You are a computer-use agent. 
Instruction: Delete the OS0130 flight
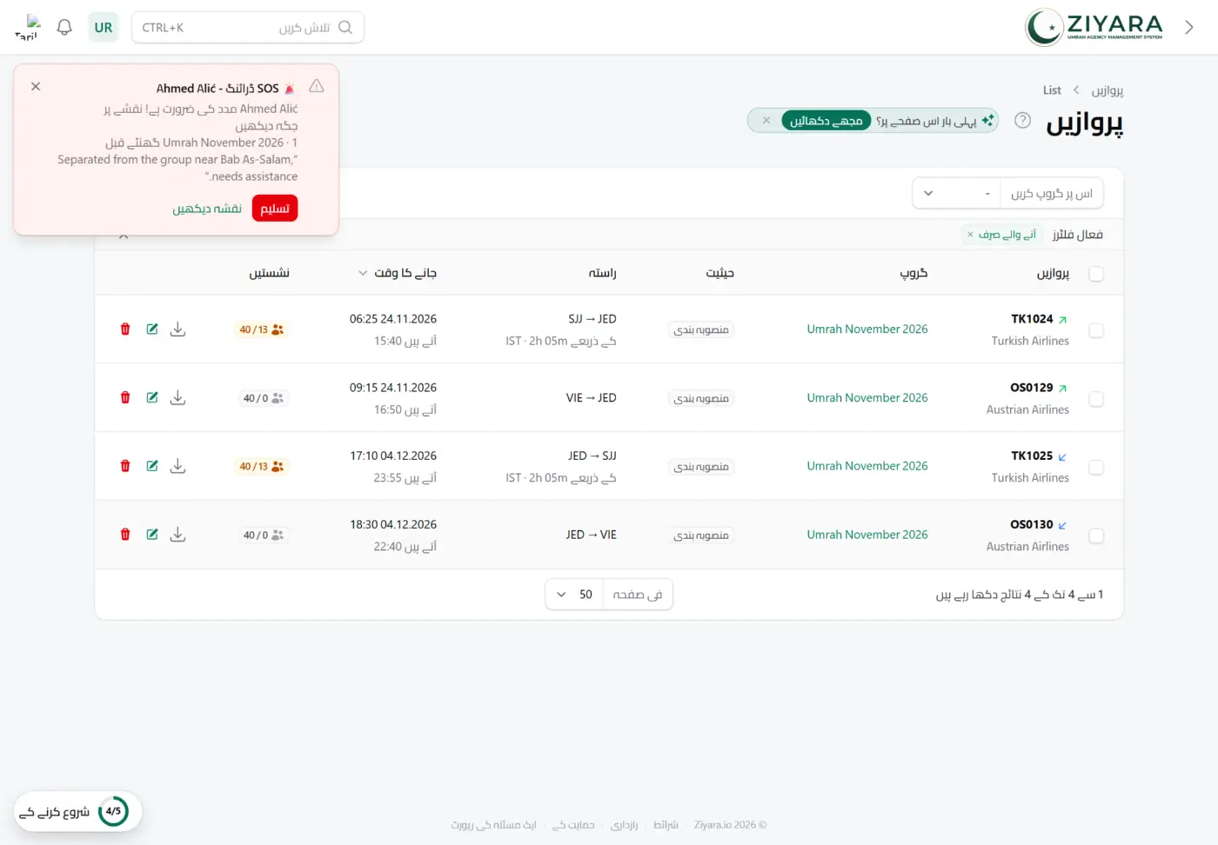tap(125, 535)
